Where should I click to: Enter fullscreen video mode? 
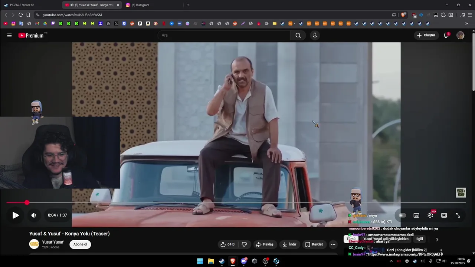coord(458,215)
